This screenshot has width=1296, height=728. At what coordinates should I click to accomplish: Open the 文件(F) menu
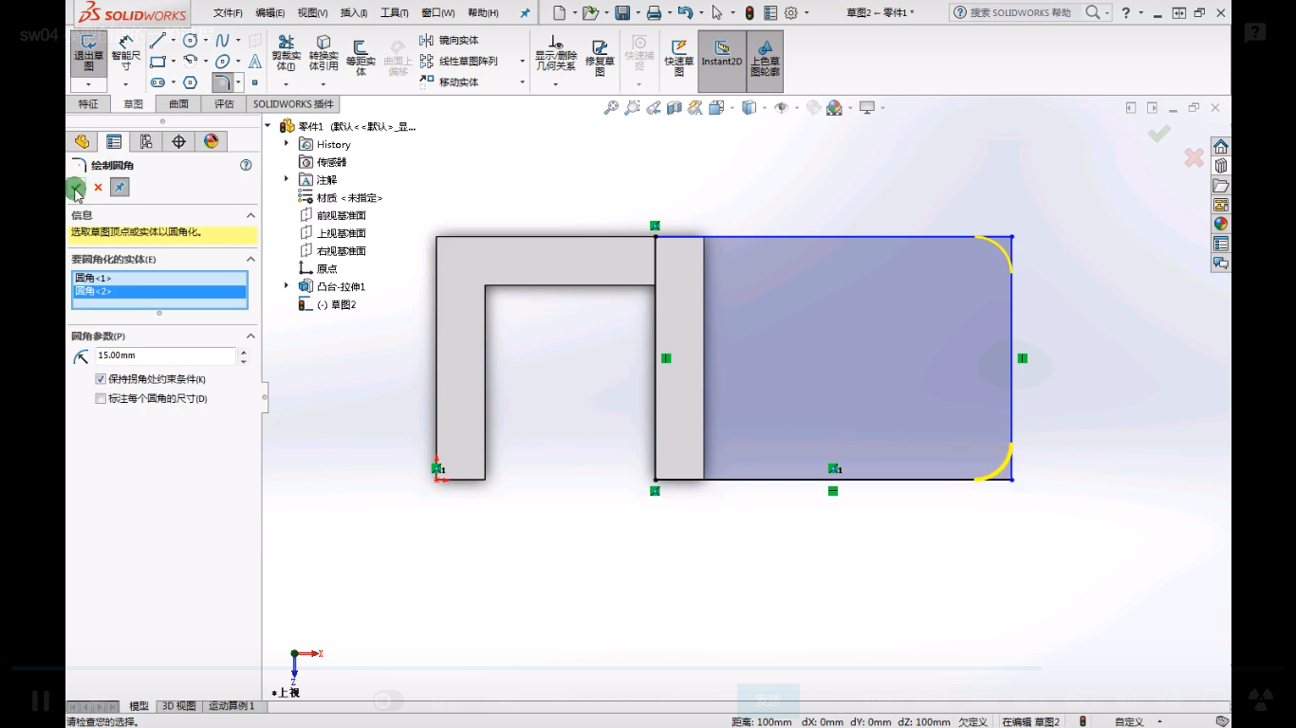[x=228, y=13]
